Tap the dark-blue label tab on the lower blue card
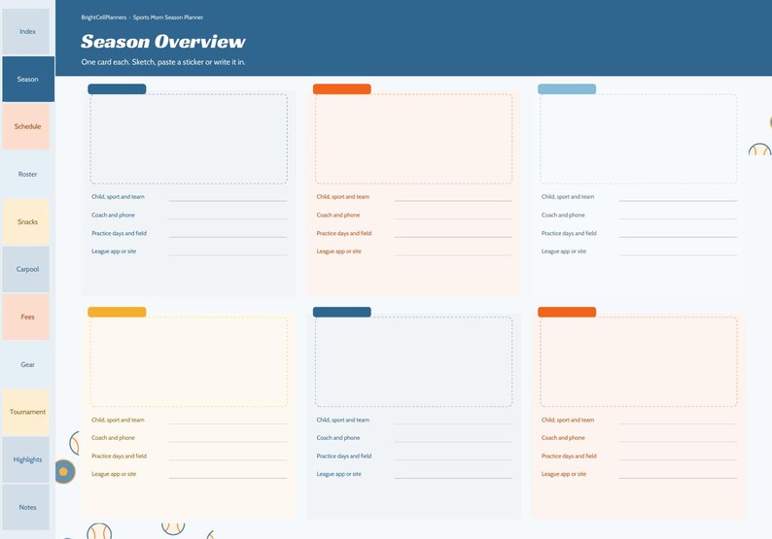 341,312
